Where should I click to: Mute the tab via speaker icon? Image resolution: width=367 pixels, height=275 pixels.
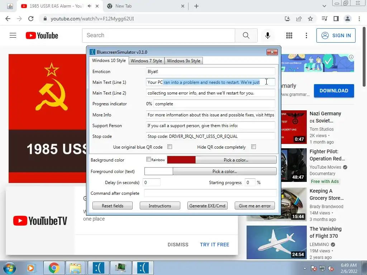[x=89, y=6]
